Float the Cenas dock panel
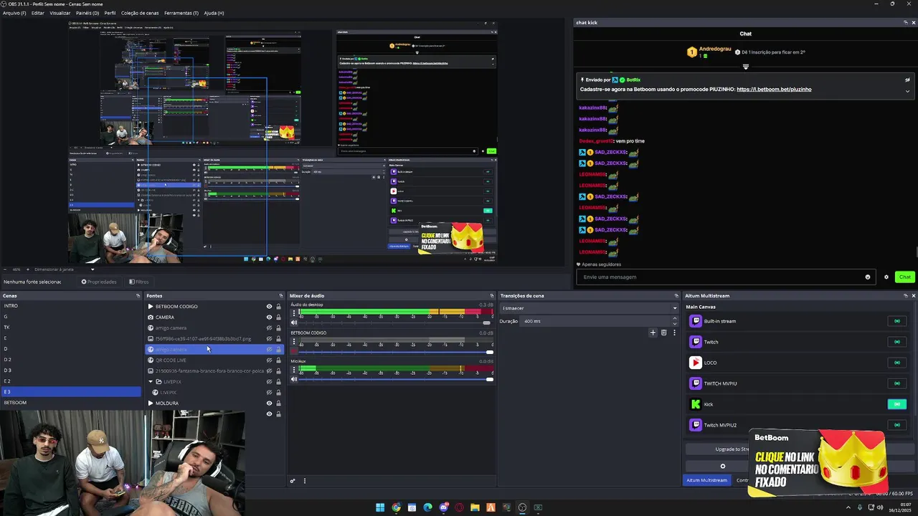Image resolution: width=918 pixels, height=516 pixels. click(138, 296)
